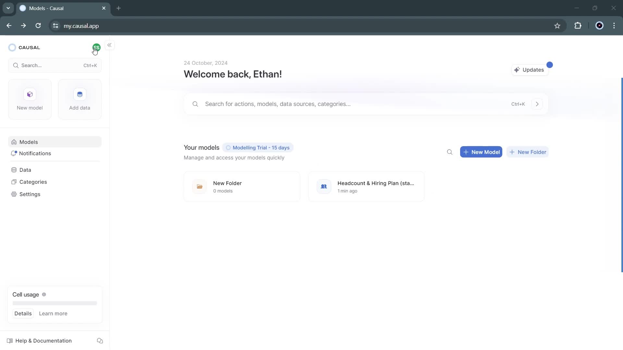Viewport: 623px width, 350px height.
Task: Open the Headcount & Hiring Plan model
Action: coord(367,186)
